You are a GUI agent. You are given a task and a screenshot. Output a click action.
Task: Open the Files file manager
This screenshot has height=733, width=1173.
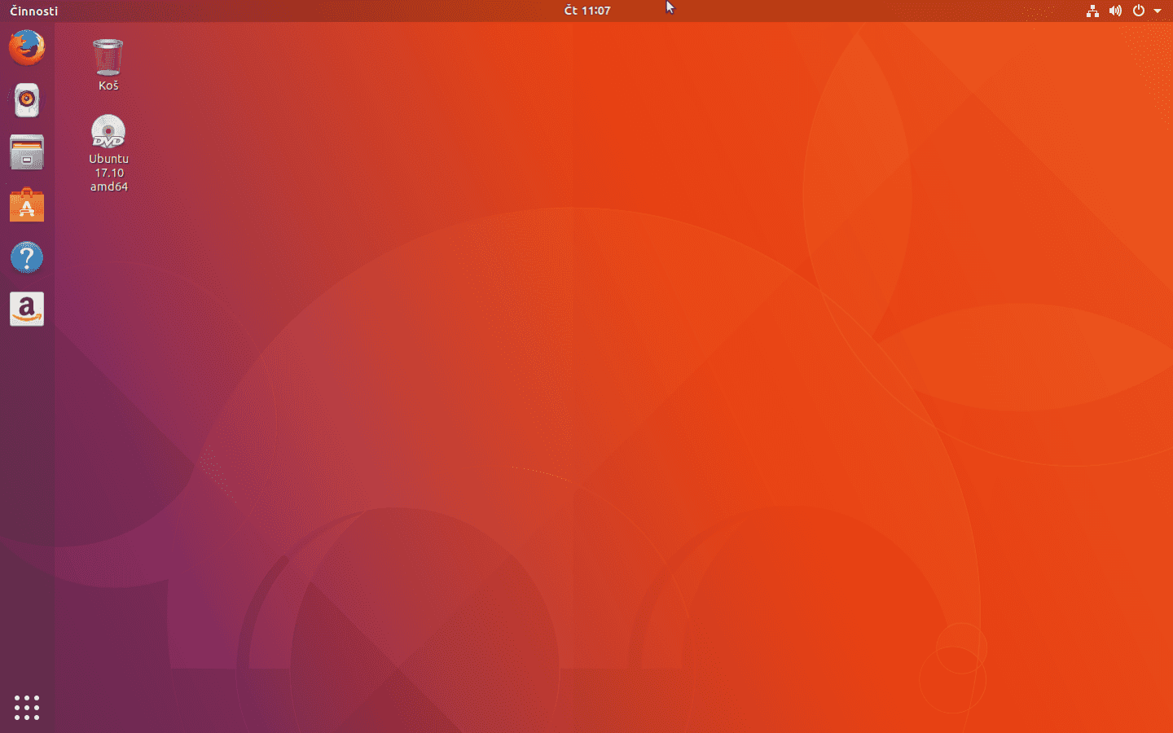26,152
